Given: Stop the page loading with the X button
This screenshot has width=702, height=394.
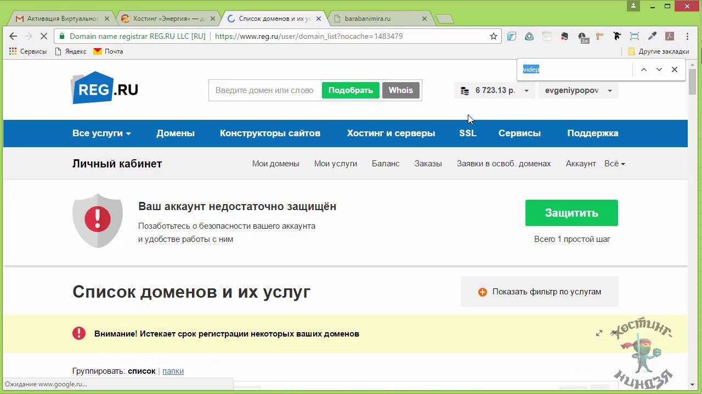Looking at the screenshot, I should coord(44,36).
